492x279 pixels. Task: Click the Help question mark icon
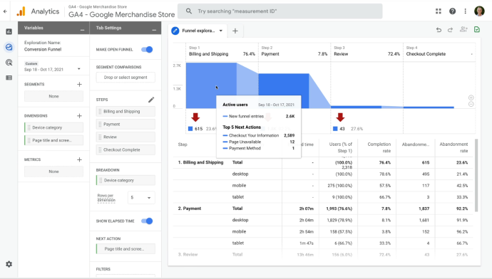(452, 11)
